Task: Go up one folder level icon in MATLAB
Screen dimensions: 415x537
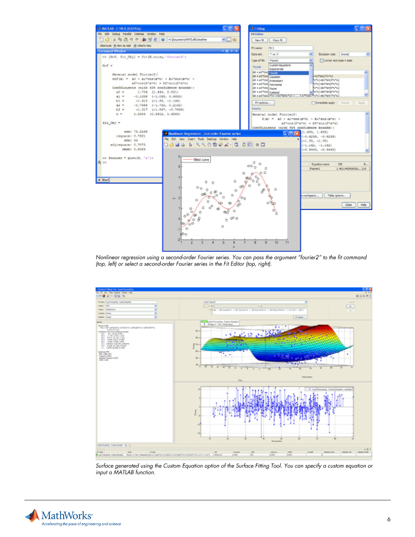Action: (234, 40)
